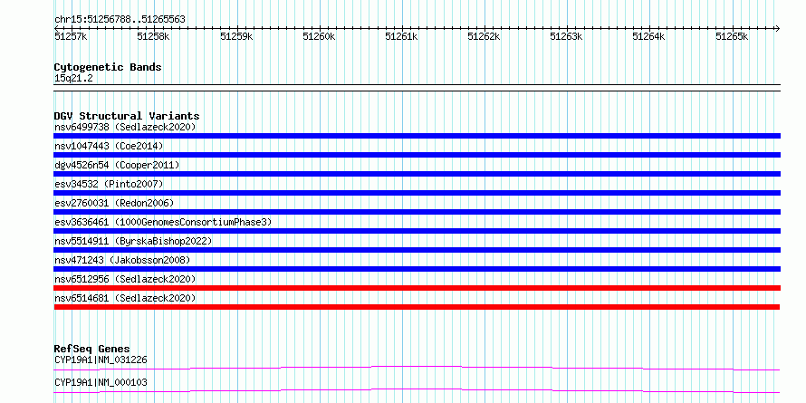Viewport: 806px width, 403px height.
Task: Select the magenta line under CYP19A1|NM_031226
Action: [x=417, y=368]
